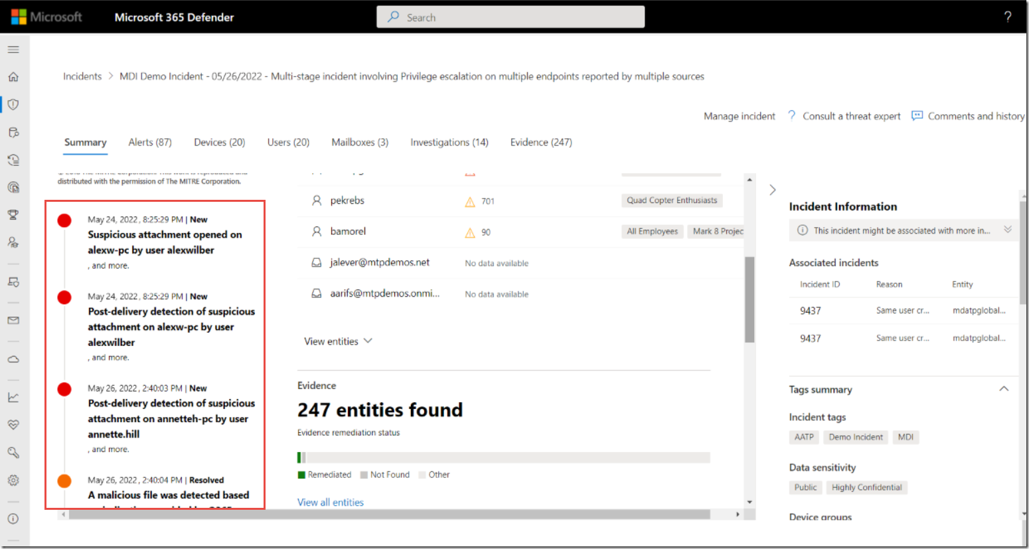Screen dimensions: 1029x549
Task: Click Quad Copter Enthusiasts tag
Action: pos(672,200)
